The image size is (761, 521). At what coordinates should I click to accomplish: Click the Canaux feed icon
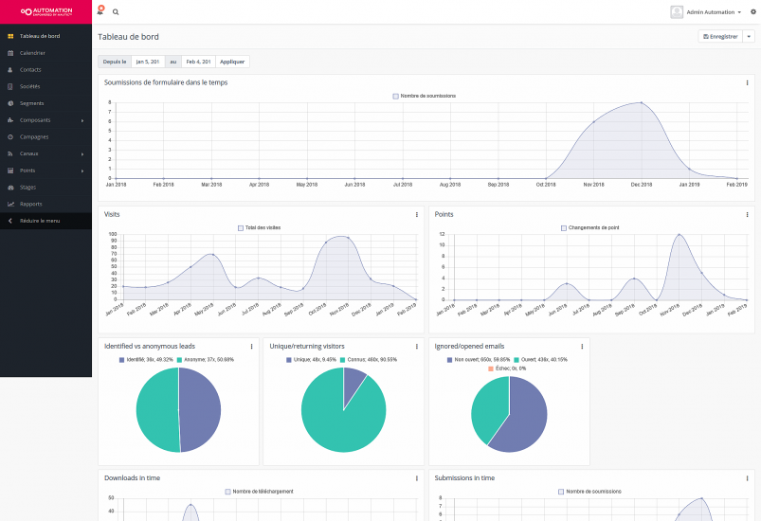[10, 153]
